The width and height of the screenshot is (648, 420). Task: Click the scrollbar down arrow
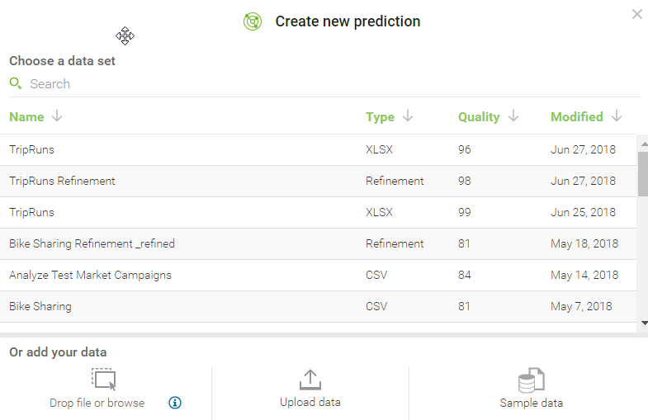coord(644,323)
